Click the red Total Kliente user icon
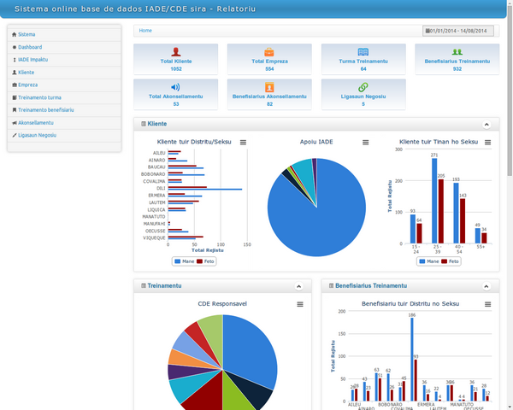The image size is (513, 410). [x=175, y=51]
